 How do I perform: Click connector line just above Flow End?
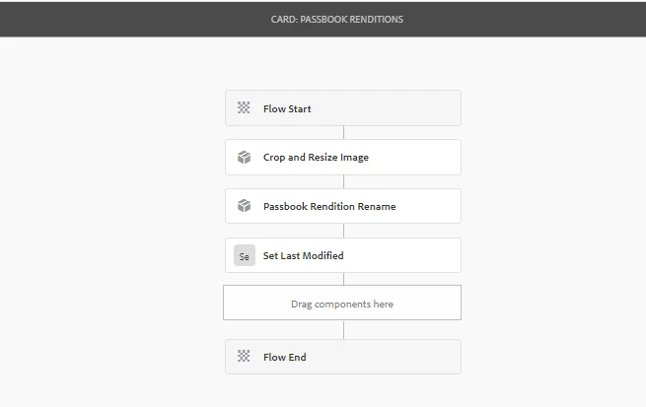tap(343, 330)
